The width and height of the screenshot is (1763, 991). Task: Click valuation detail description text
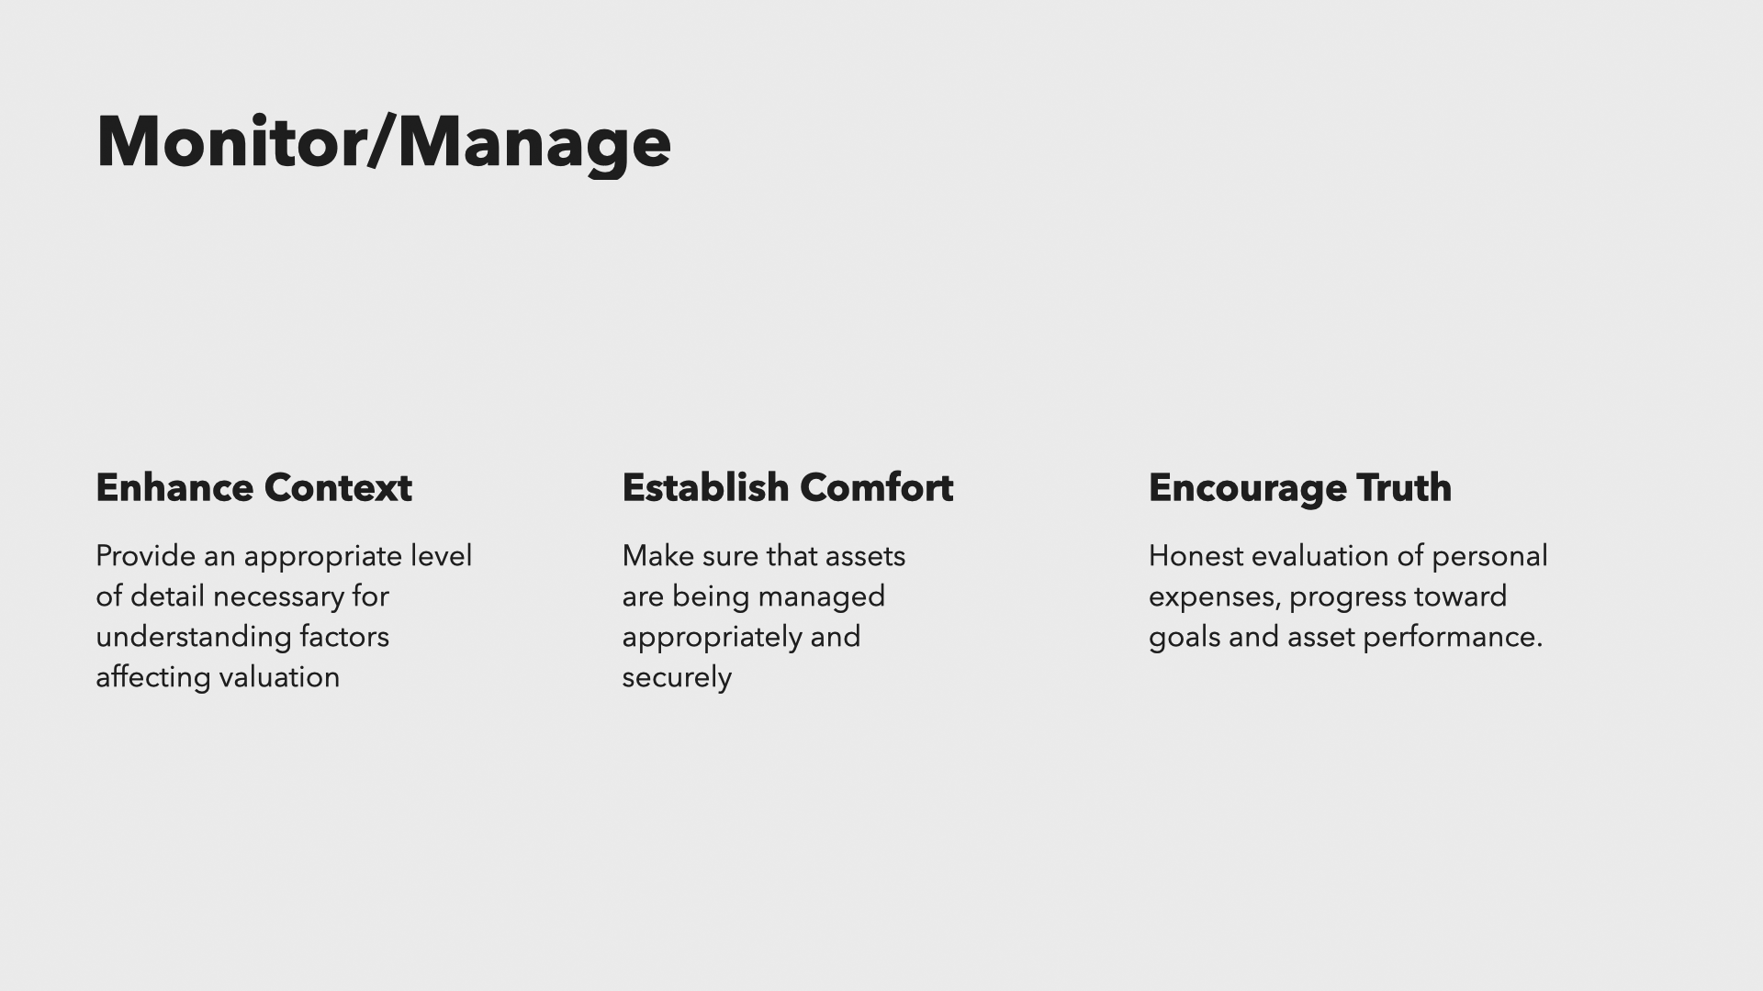284,616
